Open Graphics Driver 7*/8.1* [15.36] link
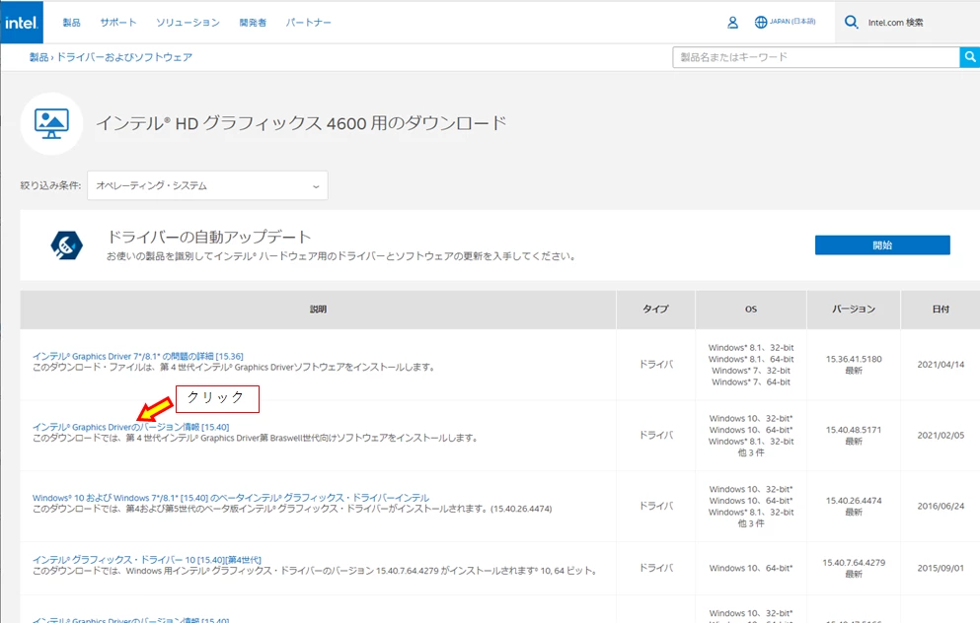This screenshot has height=623, width=980. pos(137,356)
